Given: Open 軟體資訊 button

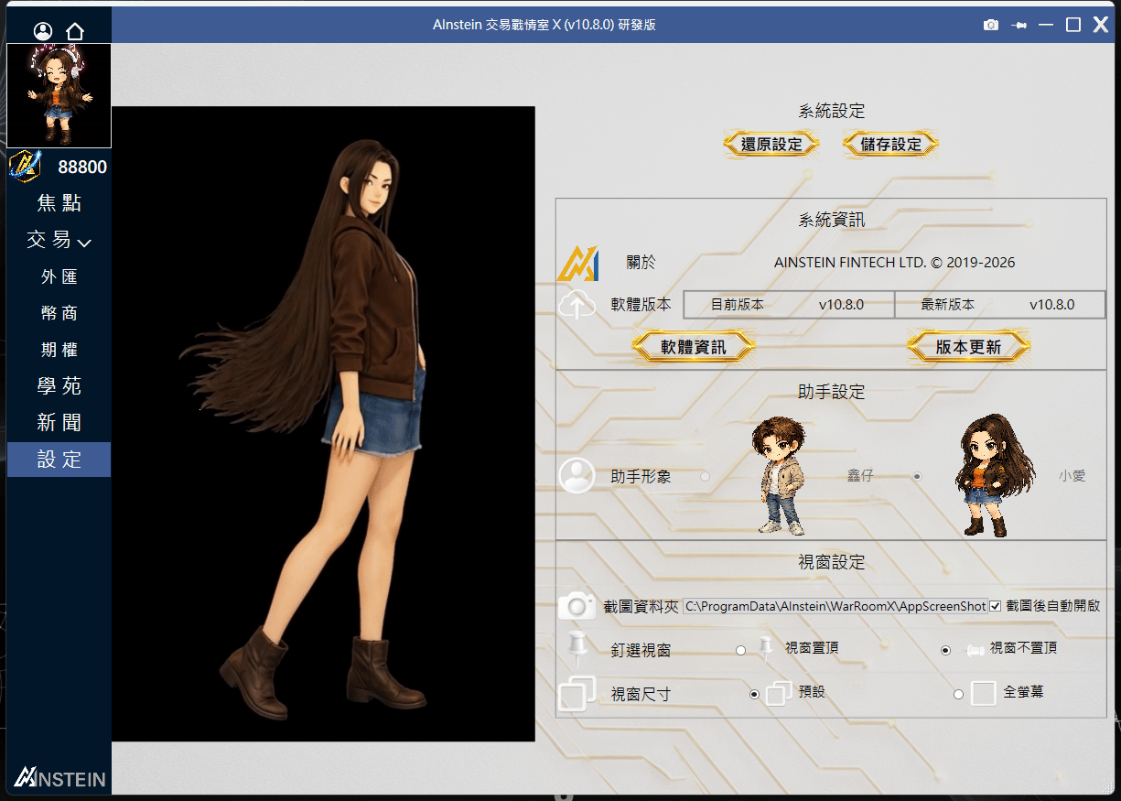Looking at the screenshot, I should coord(694,347).
